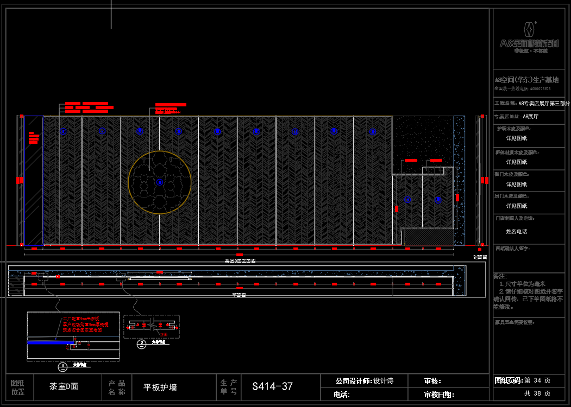Click the '审核:' field label

(432, 381)
